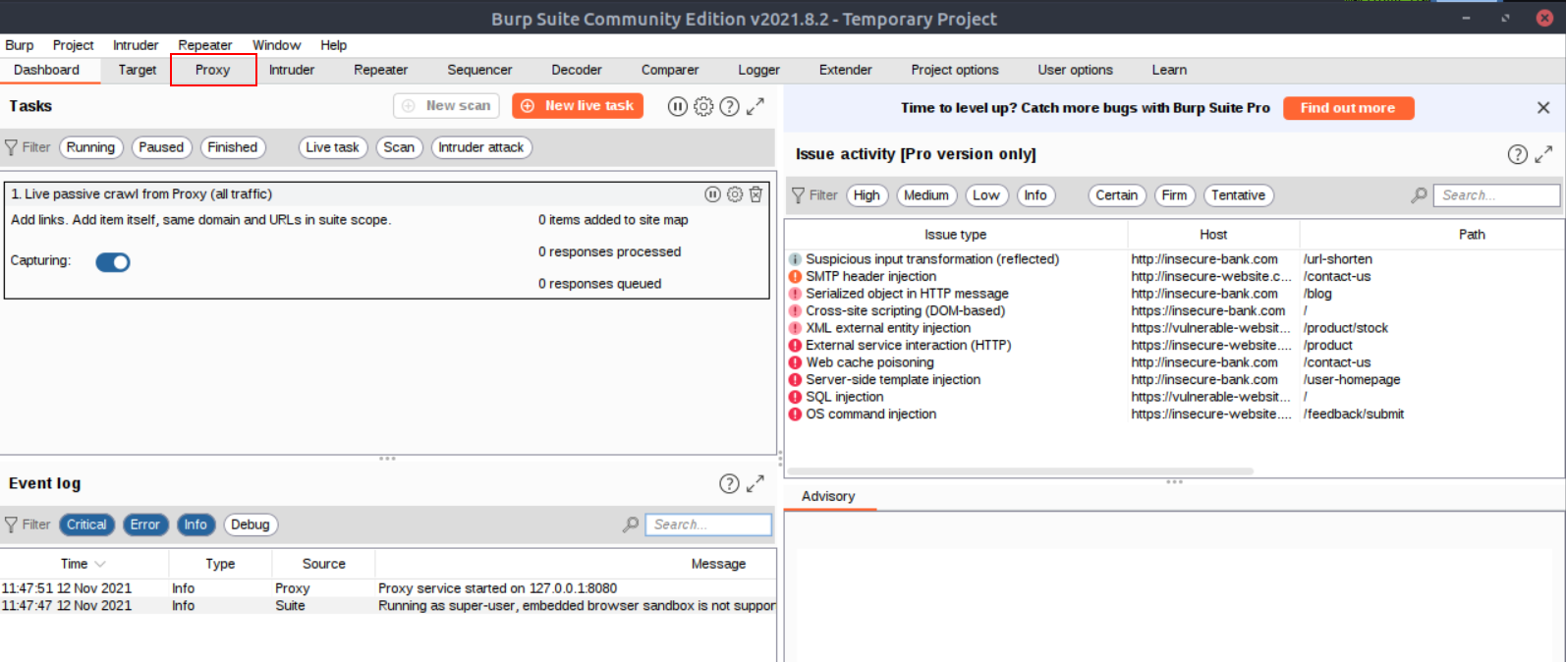Viewport: 1566px width, 662px height.
Task: Disable the Critical filter in Event log
Action: [x=86, y=524]
